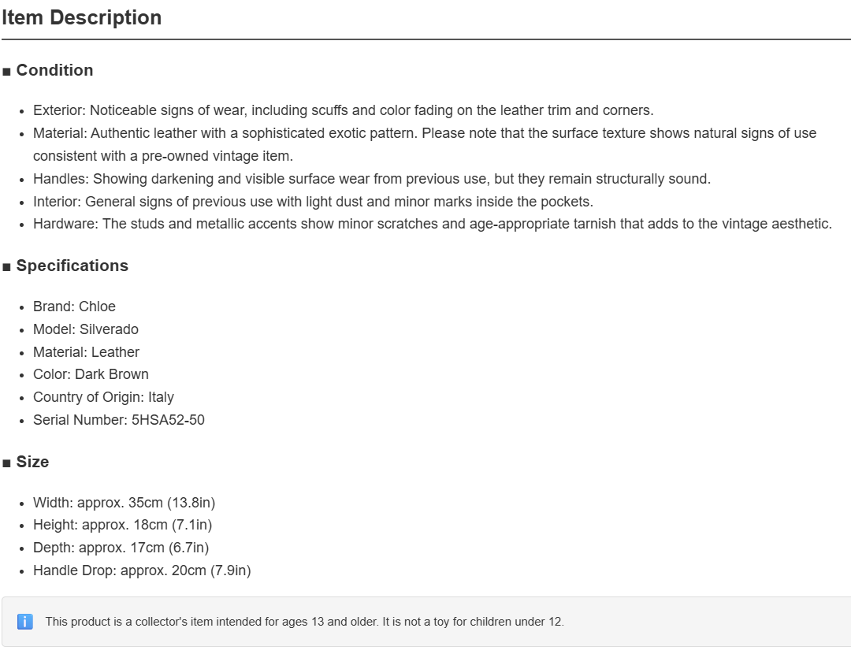Viewport: 851px width, 654px height.
Task: Click the Handles condition bullet text
Action: 372,179
